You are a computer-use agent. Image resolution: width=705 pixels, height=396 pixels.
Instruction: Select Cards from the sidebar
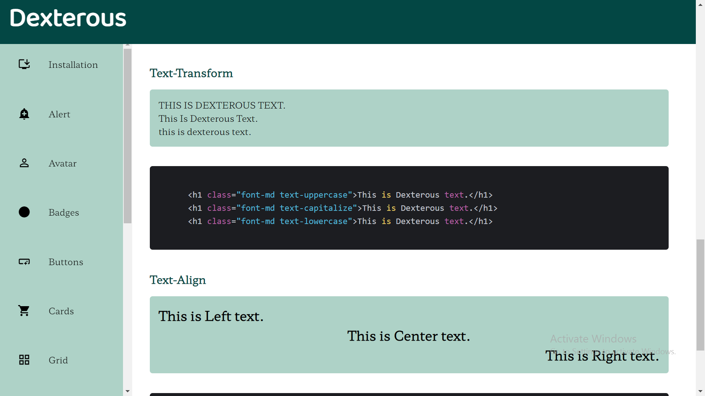[x=61, y=311]
